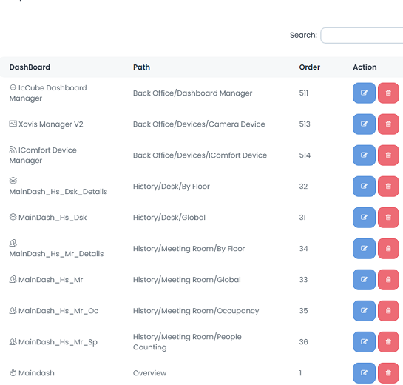This screenshot has height=385, width=403.
Task: Click the IcCube Dashboard Manager globe icon
Action: pyautogui.click(x=13, y=87)
